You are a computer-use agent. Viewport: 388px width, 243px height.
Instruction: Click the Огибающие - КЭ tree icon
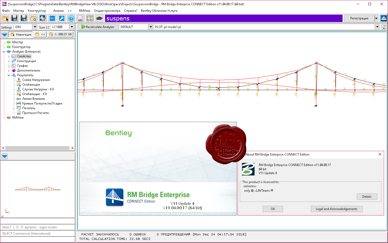pyautogui.click(x=19, y=94)
